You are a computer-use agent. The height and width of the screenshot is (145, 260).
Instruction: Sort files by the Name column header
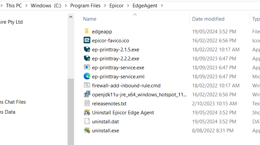[90, 19]
